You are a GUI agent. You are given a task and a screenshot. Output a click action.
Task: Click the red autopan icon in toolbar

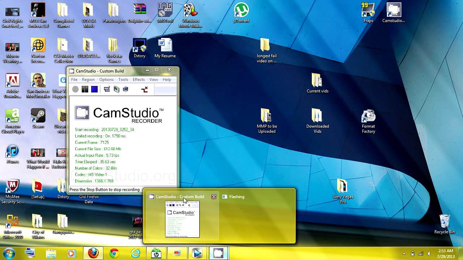[x=145, y=90]
